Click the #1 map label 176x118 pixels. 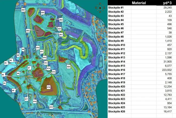[4, 83]
